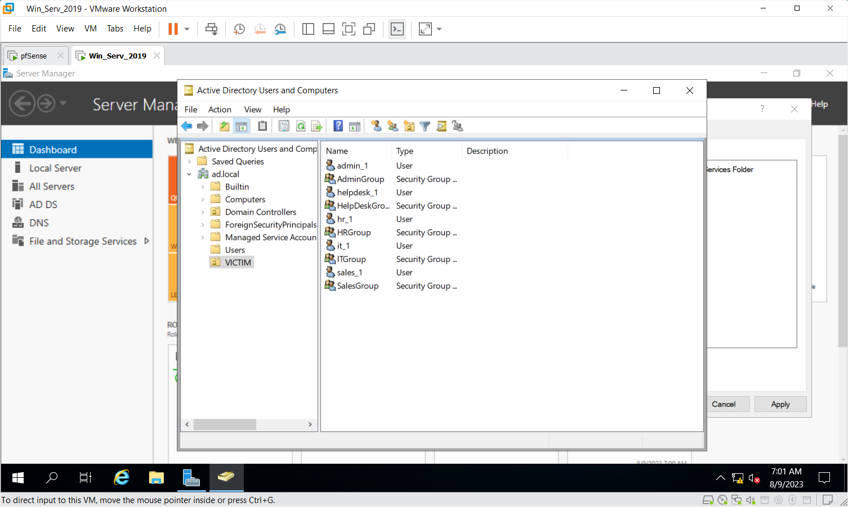
Task: Select the HelpDeskGroup security group
Action: [x=358, y=206]
